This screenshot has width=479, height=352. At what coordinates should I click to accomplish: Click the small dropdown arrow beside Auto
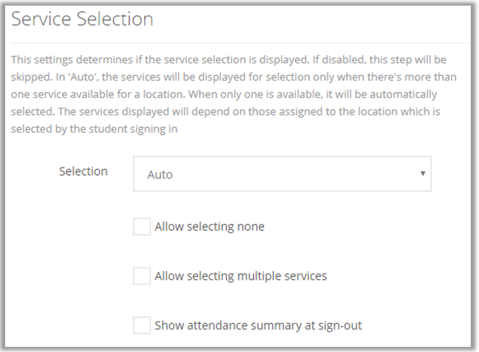click(423, 173)
